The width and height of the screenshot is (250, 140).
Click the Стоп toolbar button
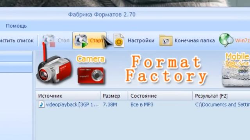[56, 40]
